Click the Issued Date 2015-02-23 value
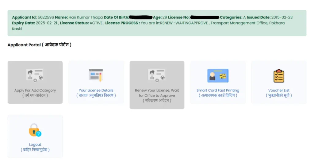314x165 pixels. (x=282, y=17)
